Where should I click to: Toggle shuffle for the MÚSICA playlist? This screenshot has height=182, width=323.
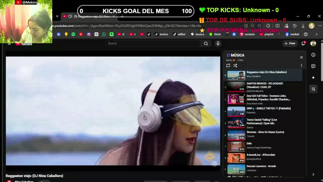pos(235,65)
